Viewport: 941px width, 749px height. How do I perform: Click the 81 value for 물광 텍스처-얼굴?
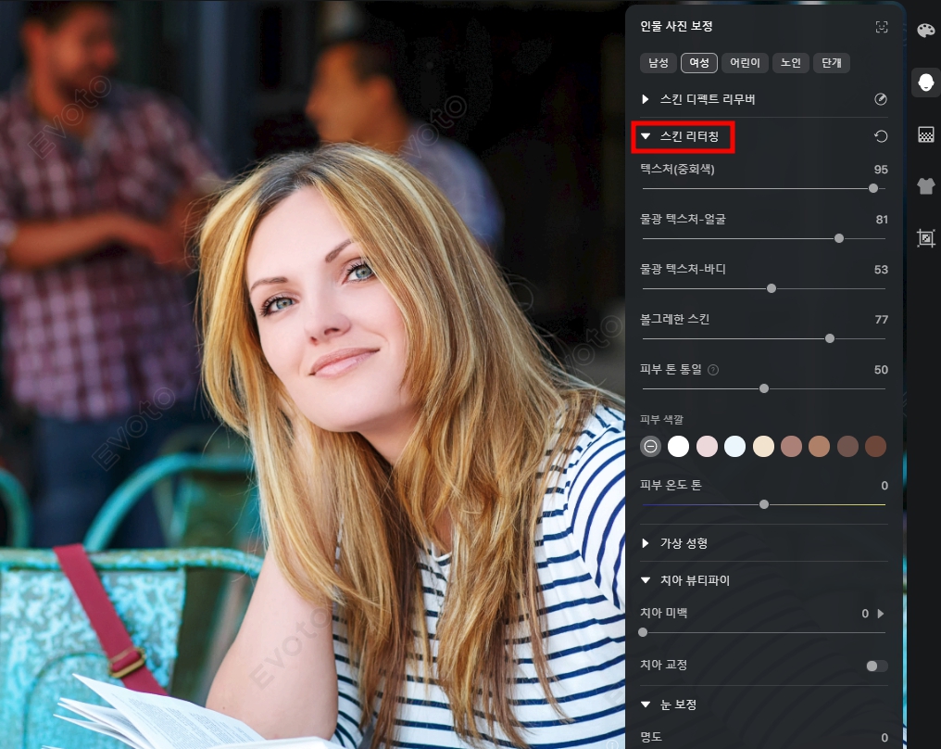point(882,220)
